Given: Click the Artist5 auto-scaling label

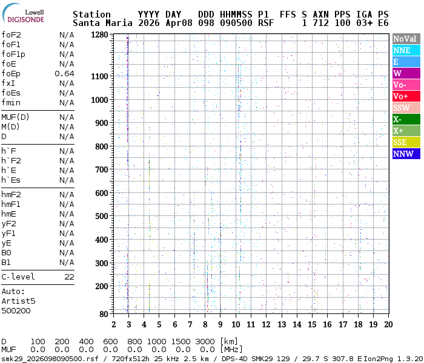Looking at the screenshot, I should click(x=18, y=301).
